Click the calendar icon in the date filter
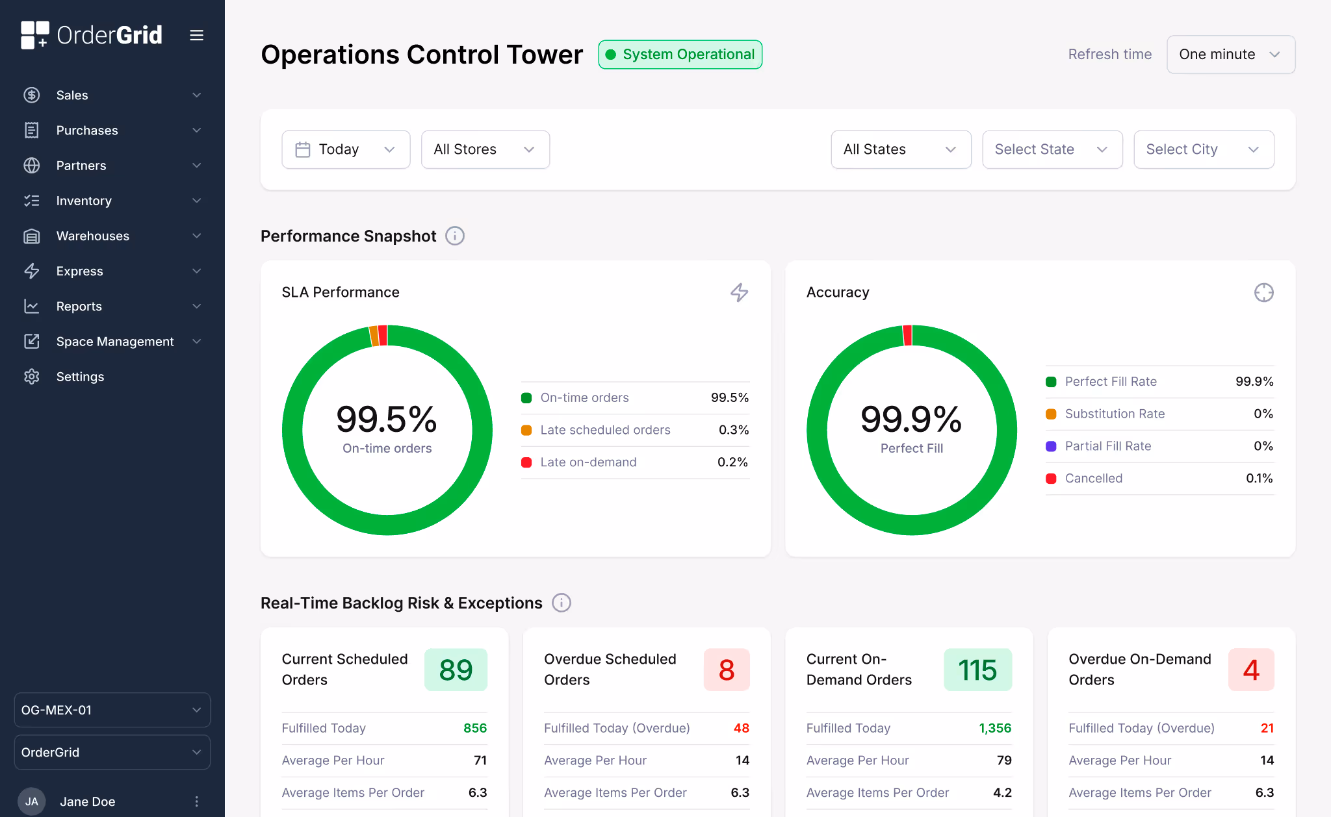This screenshot has height=817, width=1331. [303, 149]
